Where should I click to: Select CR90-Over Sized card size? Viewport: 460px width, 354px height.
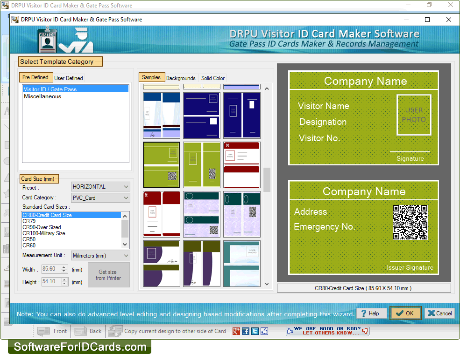71,227
